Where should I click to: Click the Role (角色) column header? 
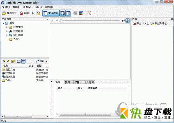pos(66,88)
